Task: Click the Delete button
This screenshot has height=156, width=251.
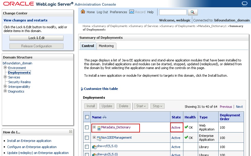Action: (x=123, y=106)
